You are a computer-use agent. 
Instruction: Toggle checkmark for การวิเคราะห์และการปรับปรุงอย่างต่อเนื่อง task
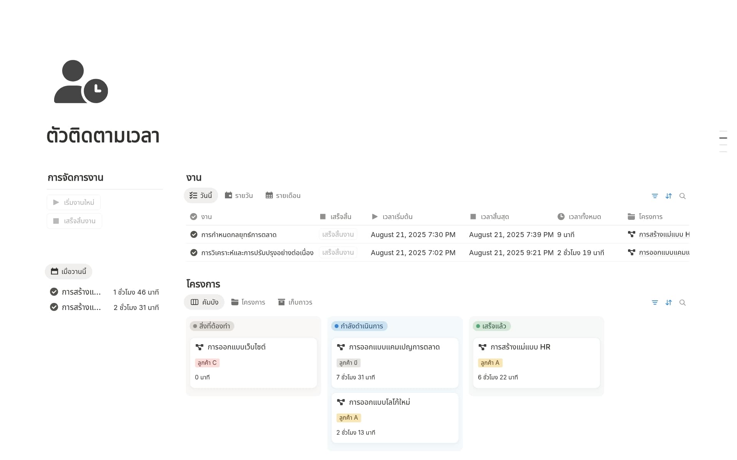click(194, 252)
